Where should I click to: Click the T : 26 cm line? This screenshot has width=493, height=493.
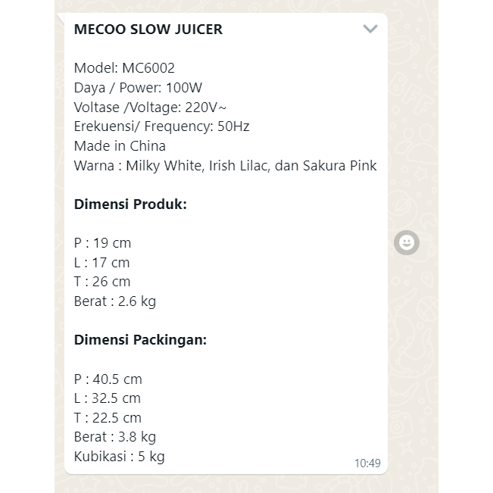click(102, 282)
